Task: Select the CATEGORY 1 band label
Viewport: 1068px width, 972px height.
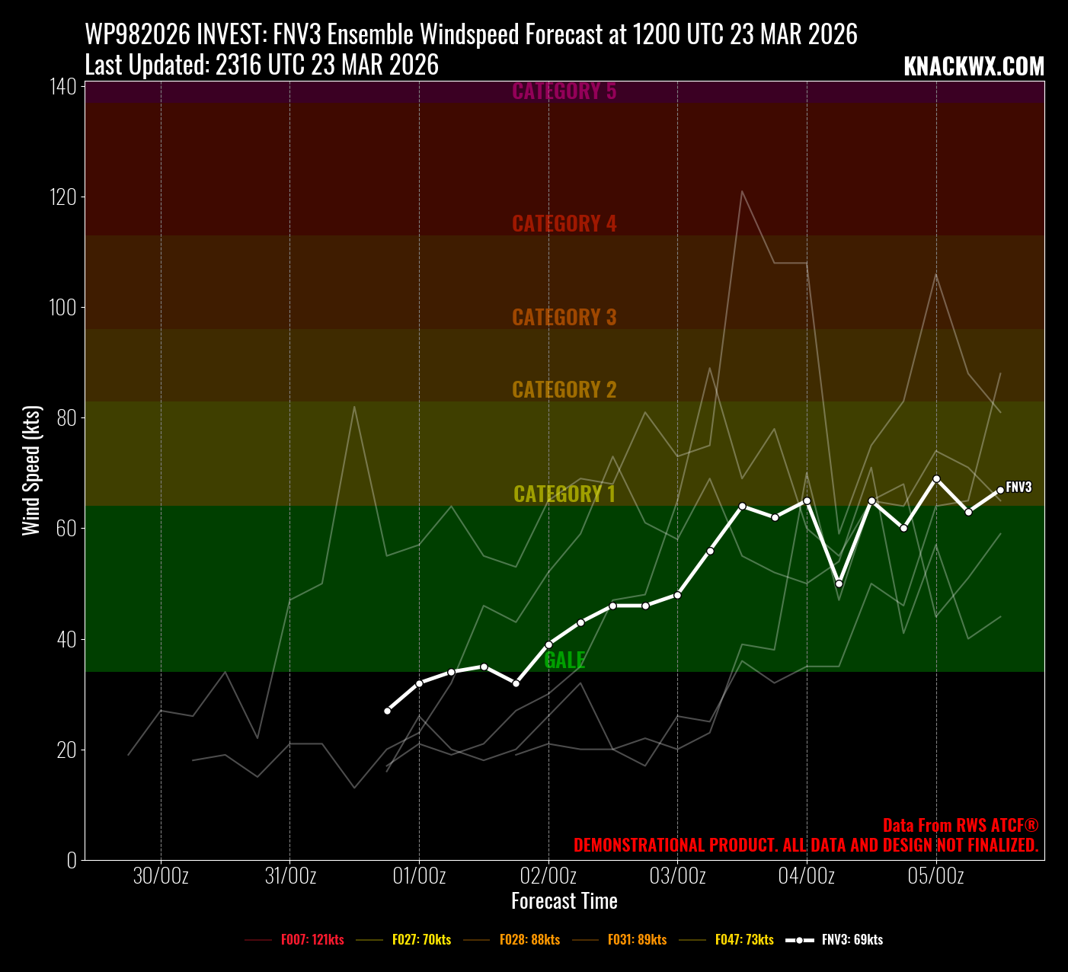Action: click(x=564, y=494)
